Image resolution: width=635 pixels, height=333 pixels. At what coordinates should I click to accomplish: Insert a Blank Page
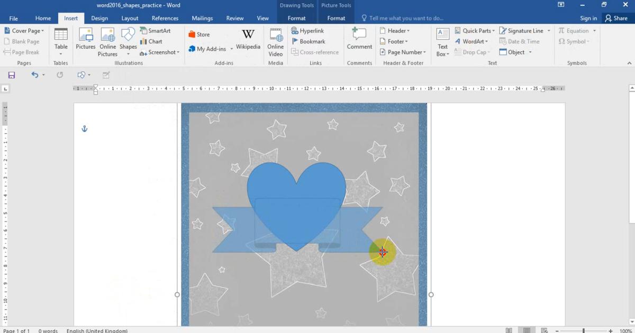(x=22, y=41)
